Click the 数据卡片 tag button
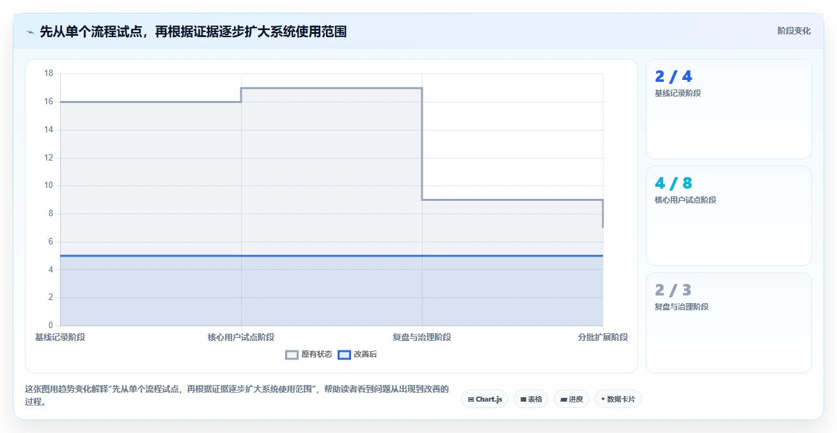Screen dimensions: 837x433 pos(618,399)
